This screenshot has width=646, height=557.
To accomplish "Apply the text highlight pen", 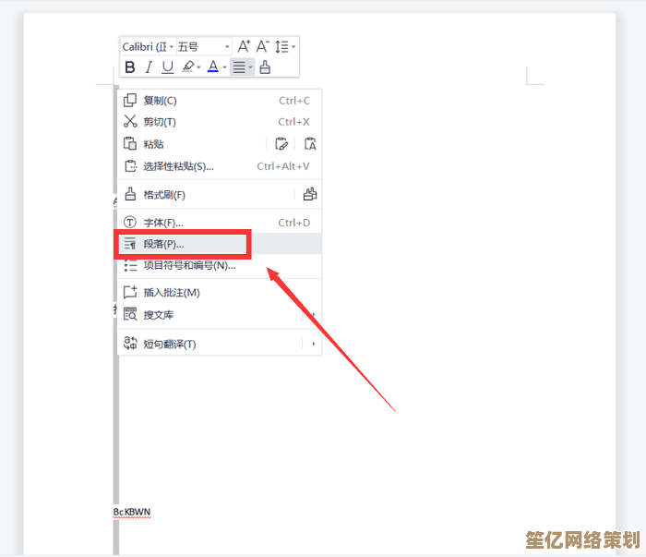I will [x=188, y=67].
